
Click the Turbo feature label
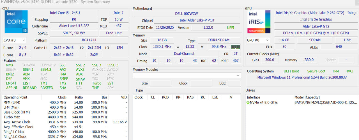click(97, 83)
